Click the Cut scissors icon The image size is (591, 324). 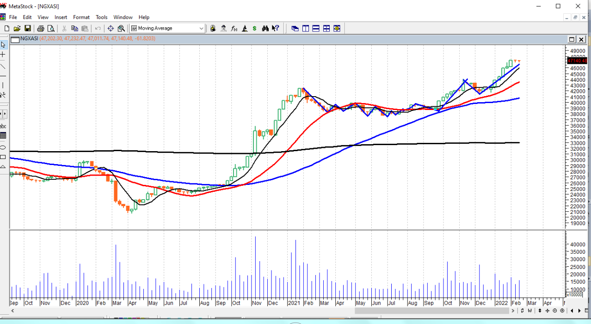pos(64,28)
